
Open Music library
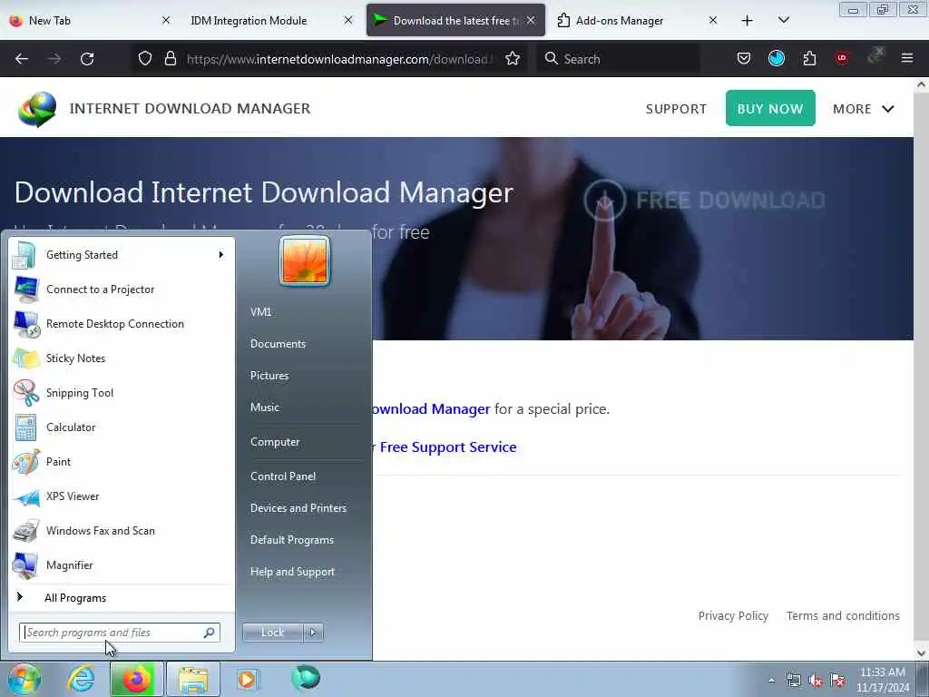tap(265, 407)
